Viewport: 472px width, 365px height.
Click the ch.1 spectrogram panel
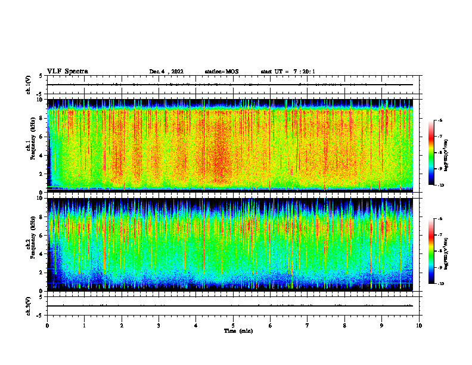coord(230,146)
